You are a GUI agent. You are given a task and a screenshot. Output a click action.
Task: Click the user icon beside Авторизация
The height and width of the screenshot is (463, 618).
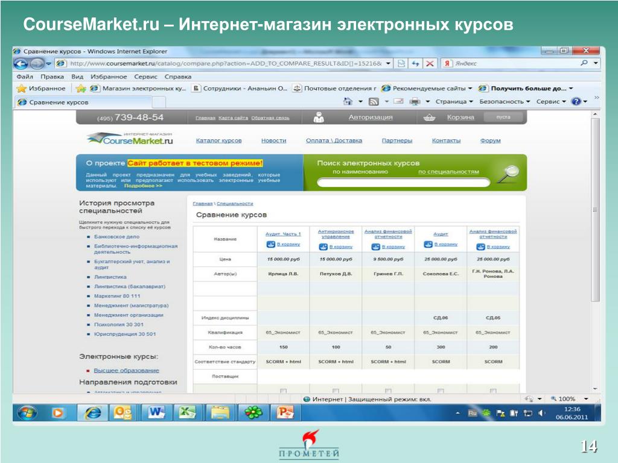pos(319,118)
